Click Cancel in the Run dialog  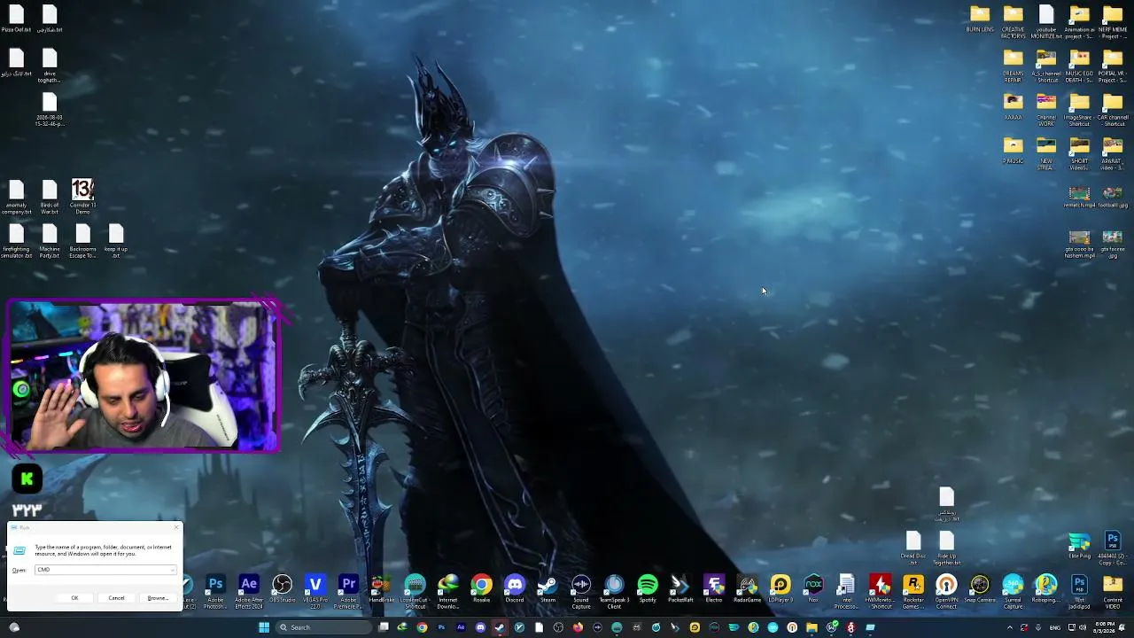coord(116,598)
